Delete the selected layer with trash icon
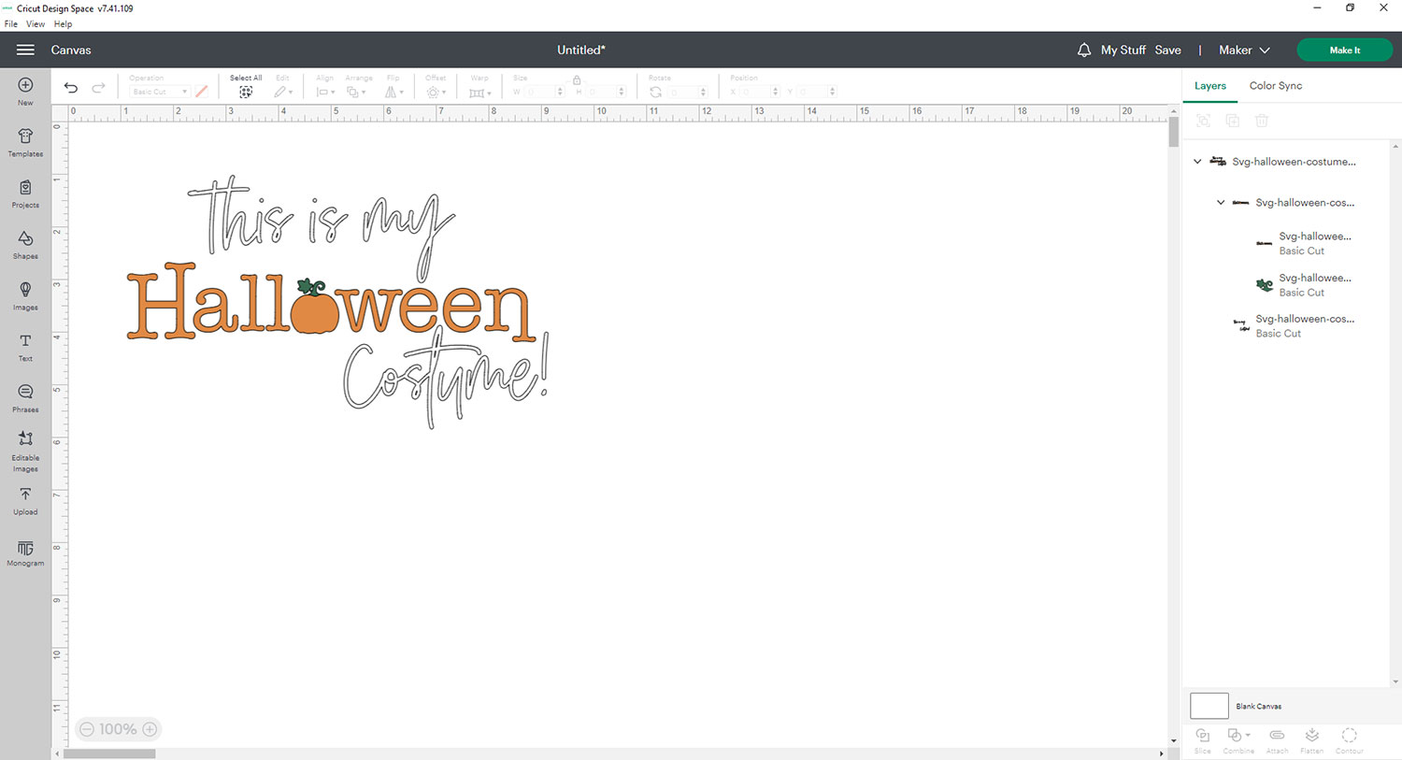Viewport: 1402px width, 760px height. point(1262,121)
